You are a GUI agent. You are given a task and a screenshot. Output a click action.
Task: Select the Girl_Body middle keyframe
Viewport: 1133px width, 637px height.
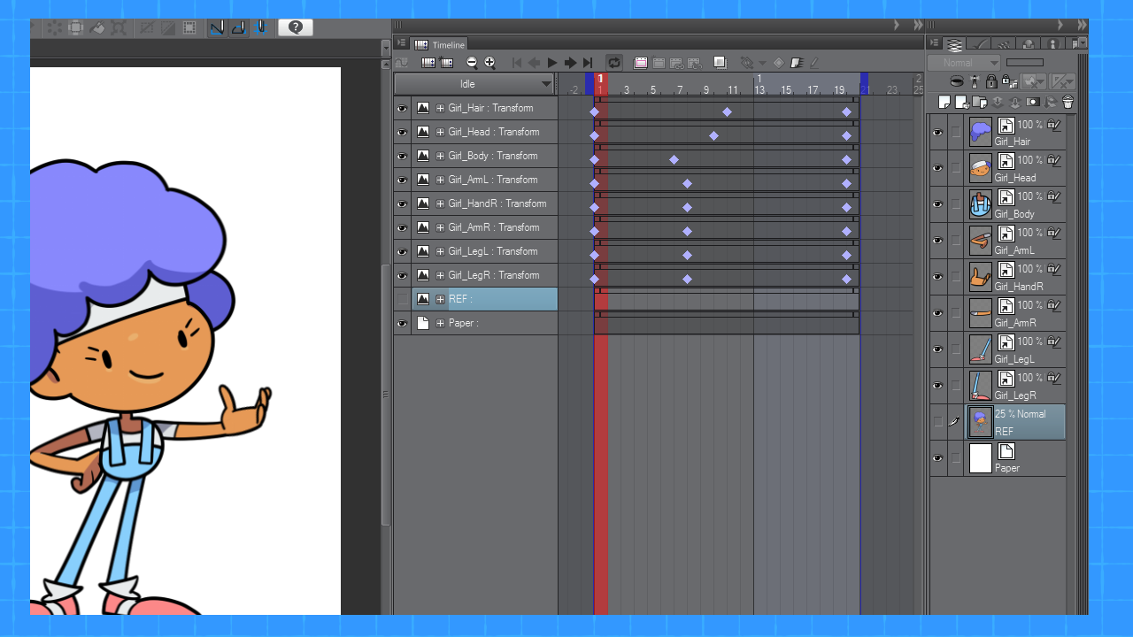coord(674,160)
